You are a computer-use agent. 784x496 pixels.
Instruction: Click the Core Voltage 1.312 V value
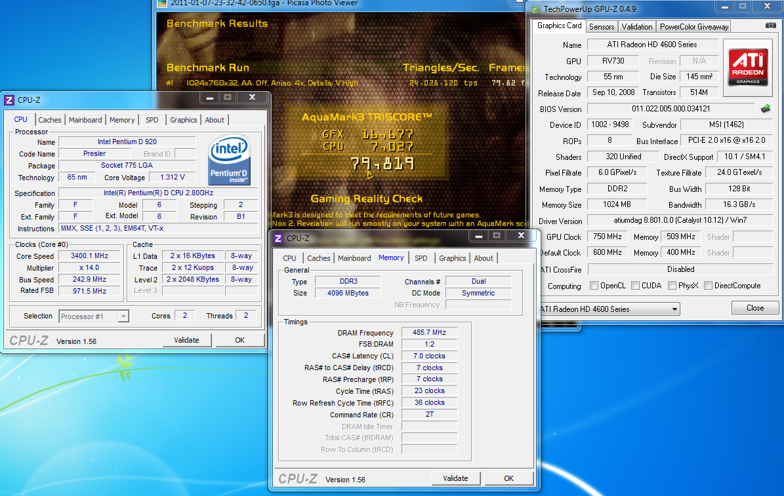173,178
